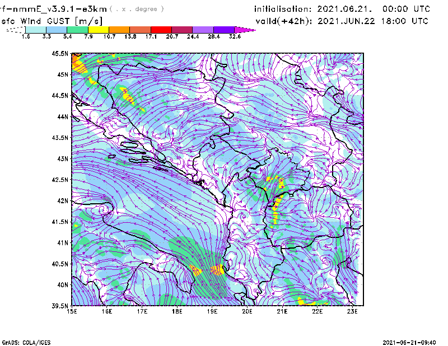The image size is (448, 346).
Task: Click the '41.5N' latitude label
Action: point(60,222)
